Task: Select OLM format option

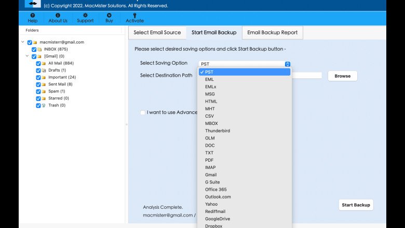Action: click(245, 138)
